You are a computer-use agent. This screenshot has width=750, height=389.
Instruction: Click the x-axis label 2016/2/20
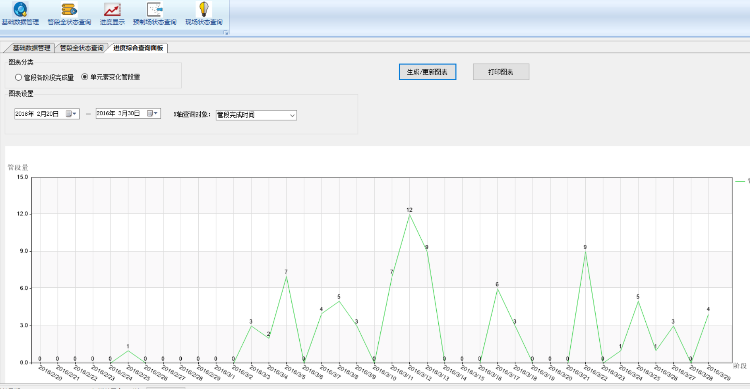50,373
